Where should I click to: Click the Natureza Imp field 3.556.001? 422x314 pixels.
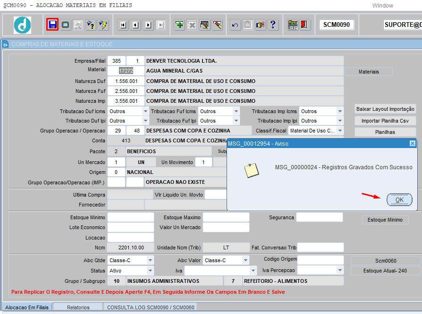coord(126,101)
